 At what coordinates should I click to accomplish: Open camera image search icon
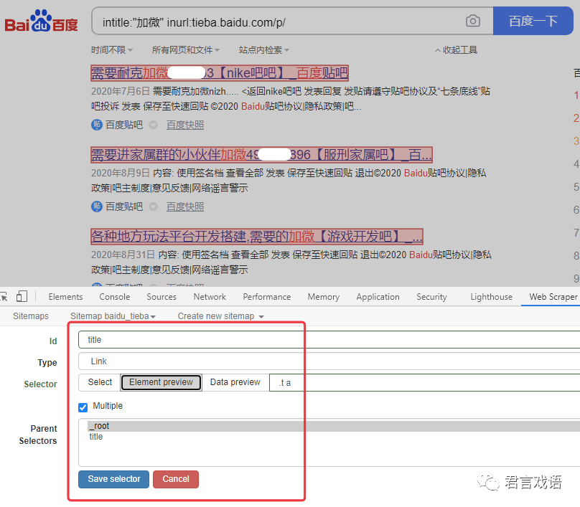coord(473,21)
